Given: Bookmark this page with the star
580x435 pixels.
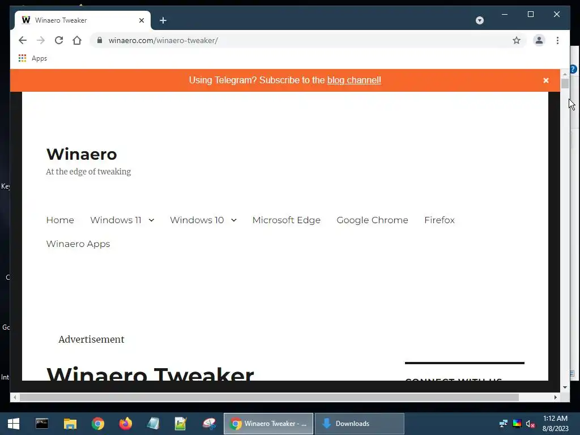Looking at the screenshot, I should click(x=517, y=40).
